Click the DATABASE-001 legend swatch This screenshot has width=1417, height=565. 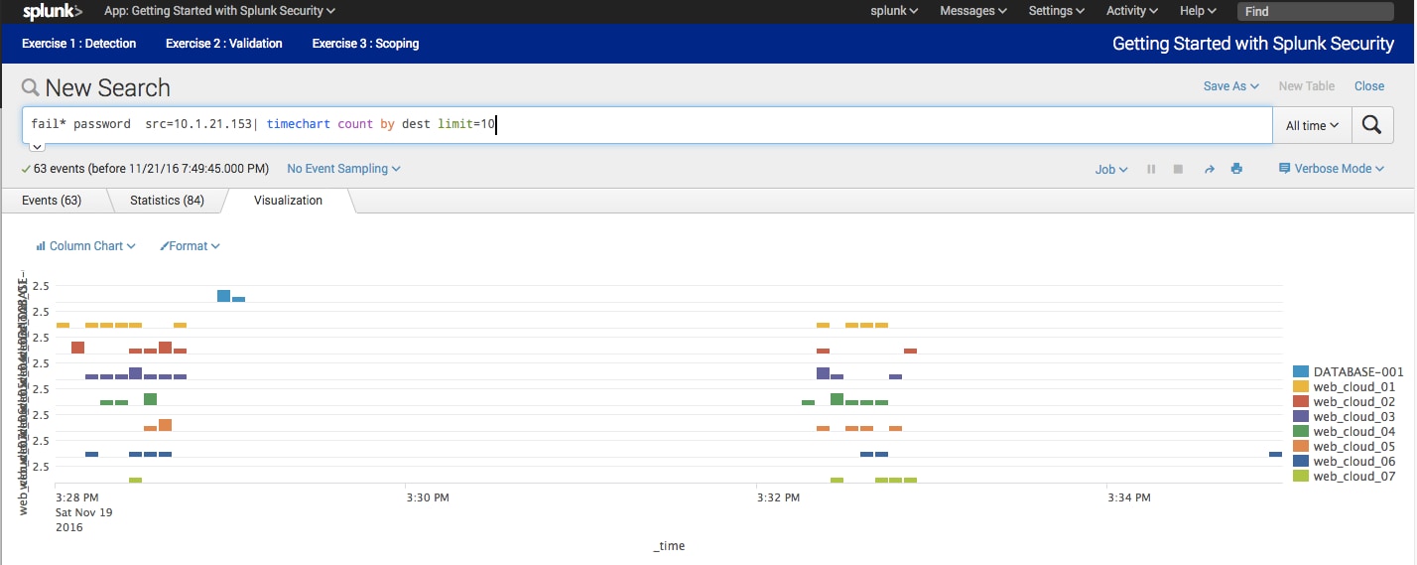[1301, 372]
